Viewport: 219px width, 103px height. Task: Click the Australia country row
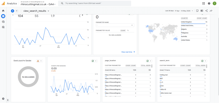[x=194, y=37]
